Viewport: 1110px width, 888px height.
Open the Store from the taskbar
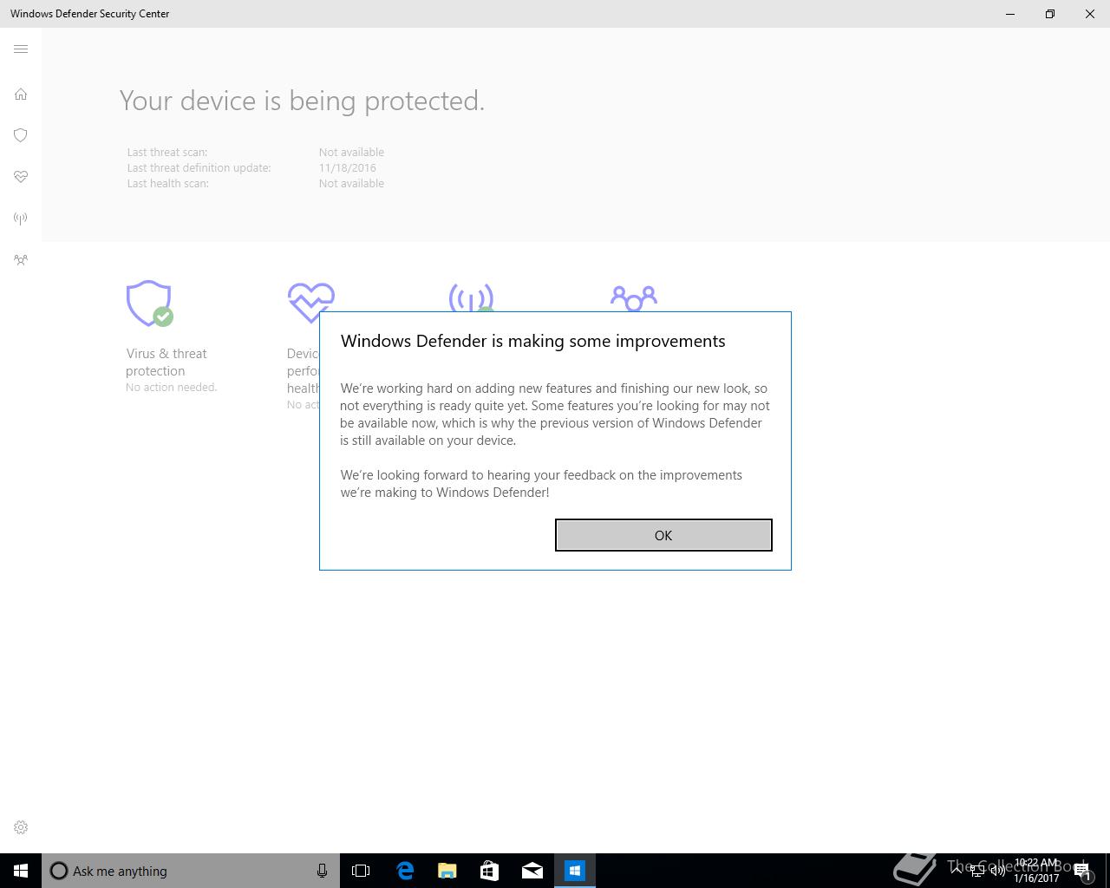coord(489,871)
